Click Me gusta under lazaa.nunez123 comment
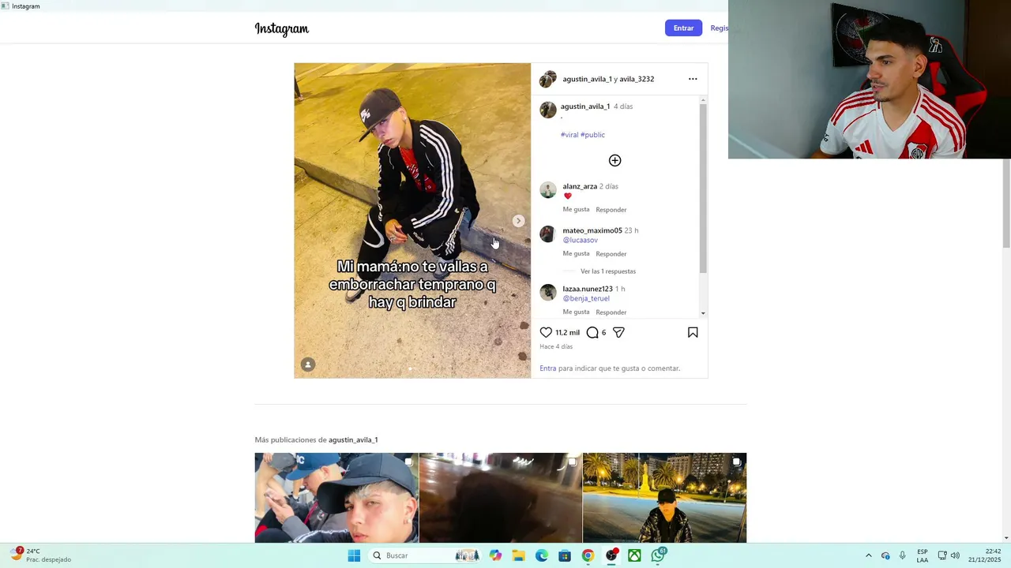1011x568 pixels. pos(576,312)
